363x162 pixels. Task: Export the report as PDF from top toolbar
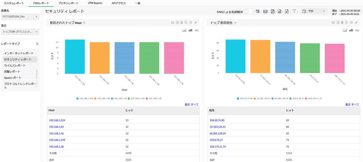[x=273, y=11]
